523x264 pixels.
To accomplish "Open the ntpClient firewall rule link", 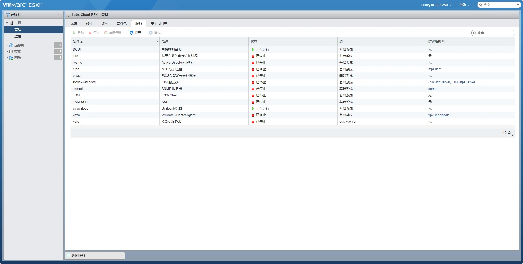I will point(435,69).
